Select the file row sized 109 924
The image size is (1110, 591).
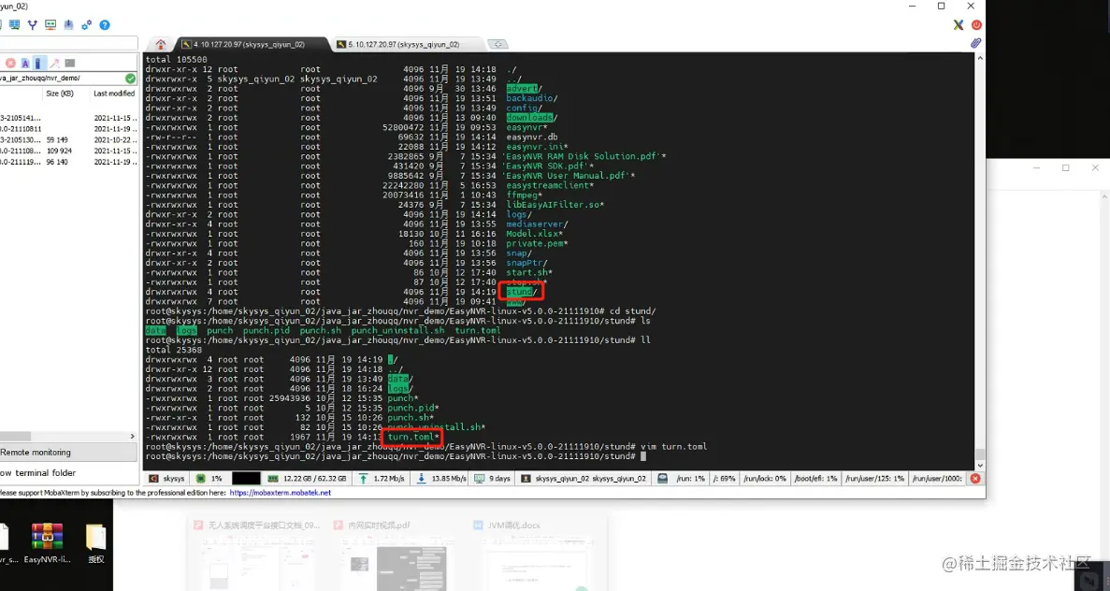[68, 151]
